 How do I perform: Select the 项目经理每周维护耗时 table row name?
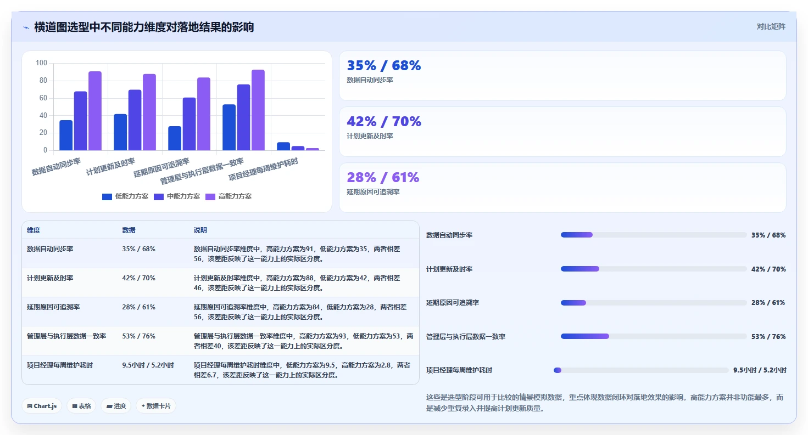point(60,365)
